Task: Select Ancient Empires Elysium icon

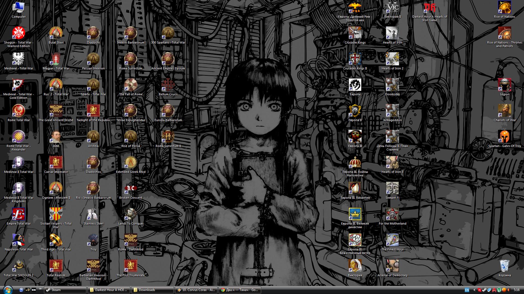Action: 168,61
